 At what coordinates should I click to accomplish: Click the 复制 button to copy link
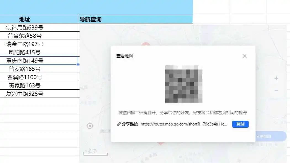click(x=240, y=124)
